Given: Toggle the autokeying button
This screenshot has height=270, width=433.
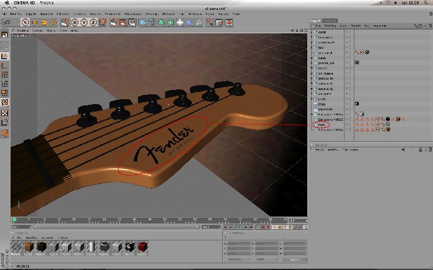Looking at the screenshot, I should [268, 227].
